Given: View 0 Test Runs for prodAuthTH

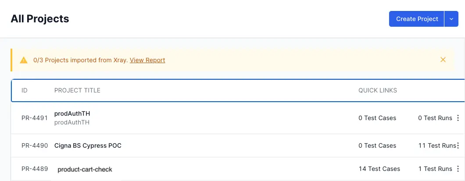Looking at the screenshot, I should coord(435,118).
